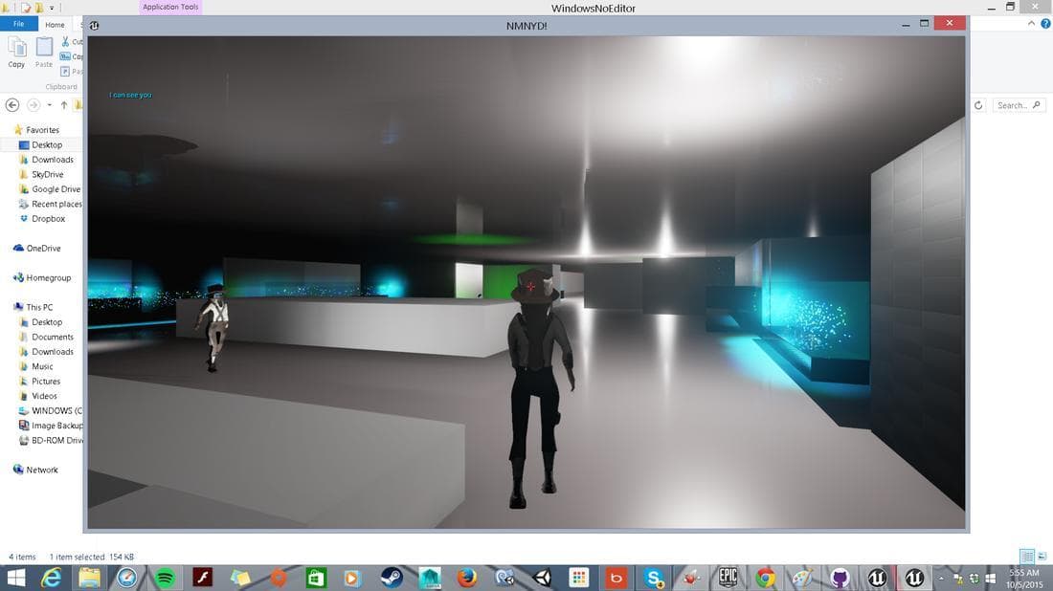Screen dimensions: 1053x591
Task: Click the Windows Start button
Action: [x=15, y=578]
